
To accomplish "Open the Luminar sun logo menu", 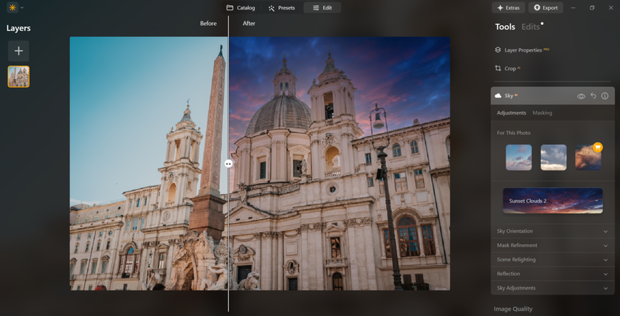I will click(13, 7).
